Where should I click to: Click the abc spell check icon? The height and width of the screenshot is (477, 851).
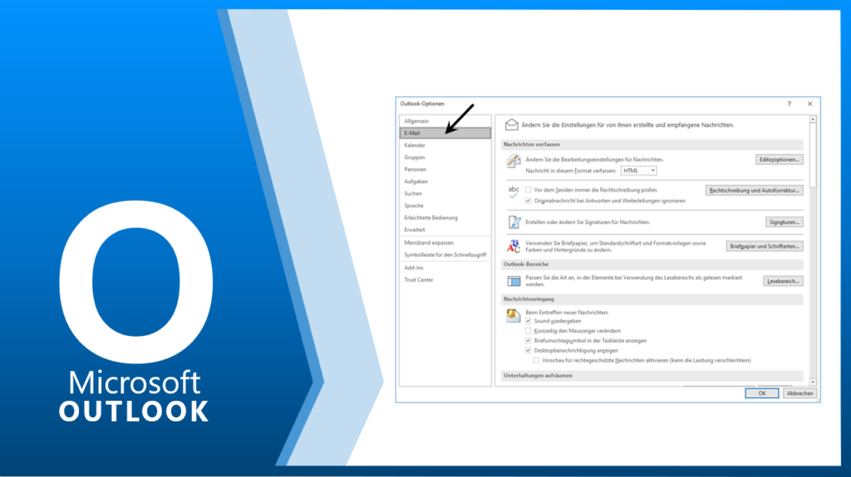click(514, 192)
